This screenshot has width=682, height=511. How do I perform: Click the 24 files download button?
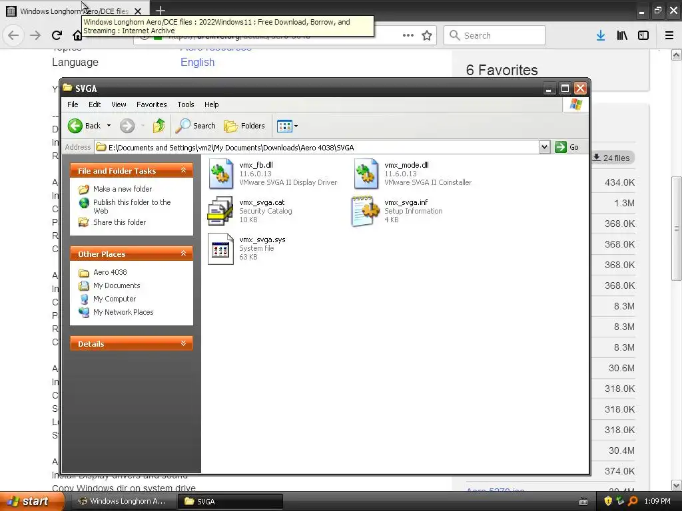[611, 158]
